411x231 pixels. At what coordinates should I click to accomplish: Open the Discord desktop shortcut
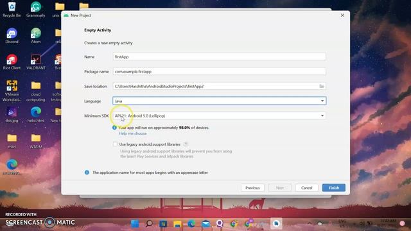click(12, 36)
